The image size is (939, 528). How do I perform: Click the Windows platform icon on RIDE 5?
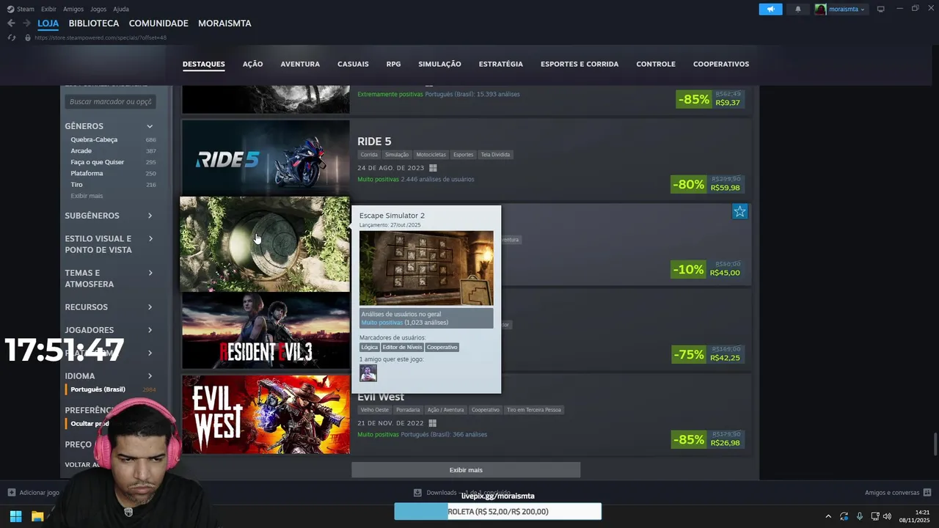(433, 168)
